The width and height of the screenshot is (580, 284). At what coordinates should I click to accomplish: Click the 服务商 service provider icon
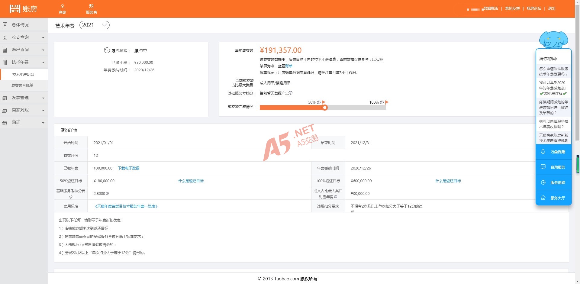pyautogui.click(x=91, y=6)
